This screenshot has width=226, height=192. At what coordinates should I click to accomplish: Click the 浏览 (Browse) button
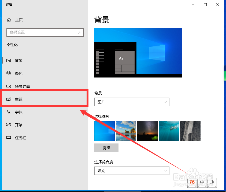[106, 147]
